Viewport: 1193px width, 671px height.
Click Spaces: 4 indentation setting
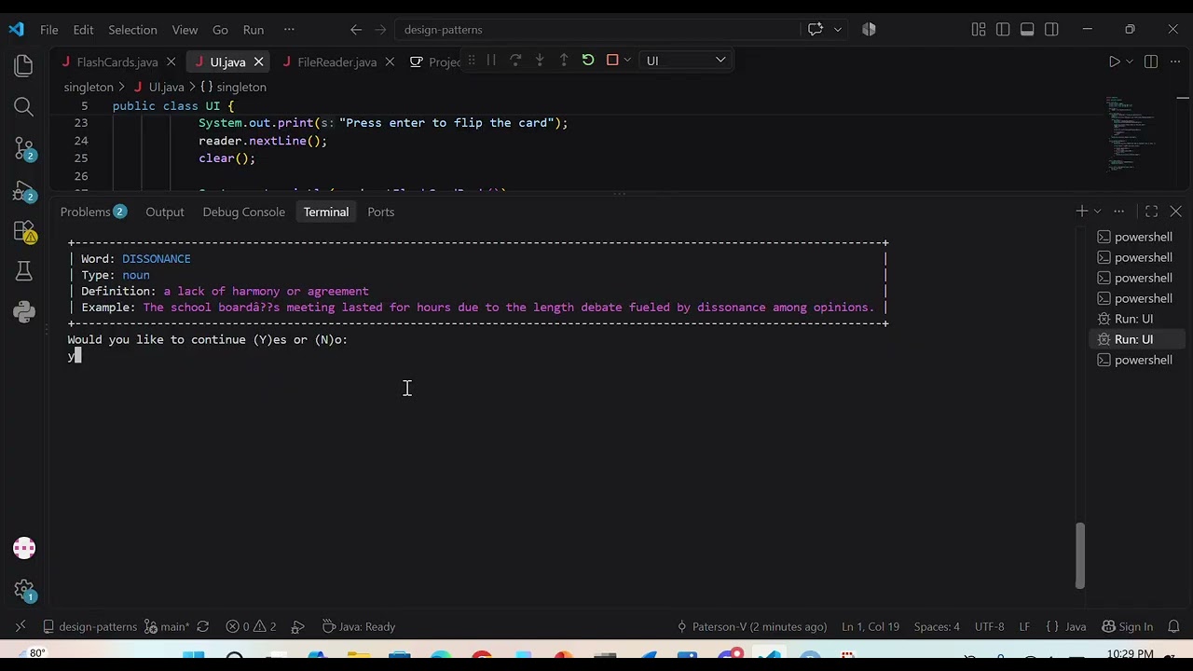point(937,626)
